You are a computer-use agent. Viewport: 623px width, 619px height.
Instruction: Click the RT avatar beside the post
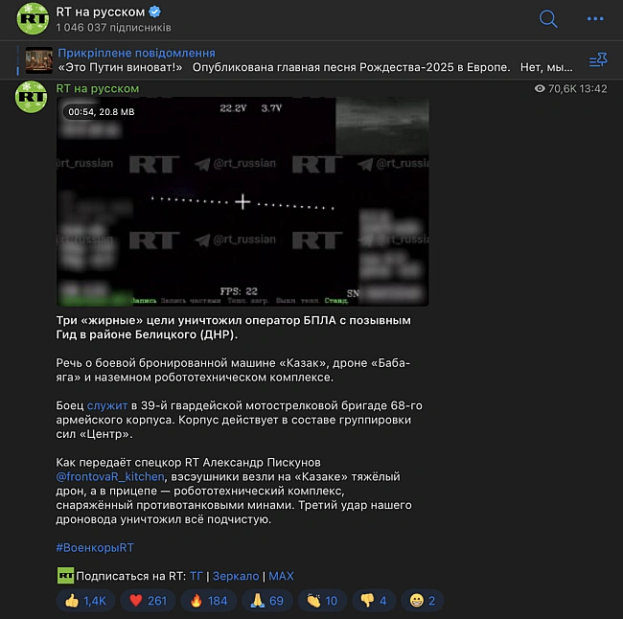[31, 97]
